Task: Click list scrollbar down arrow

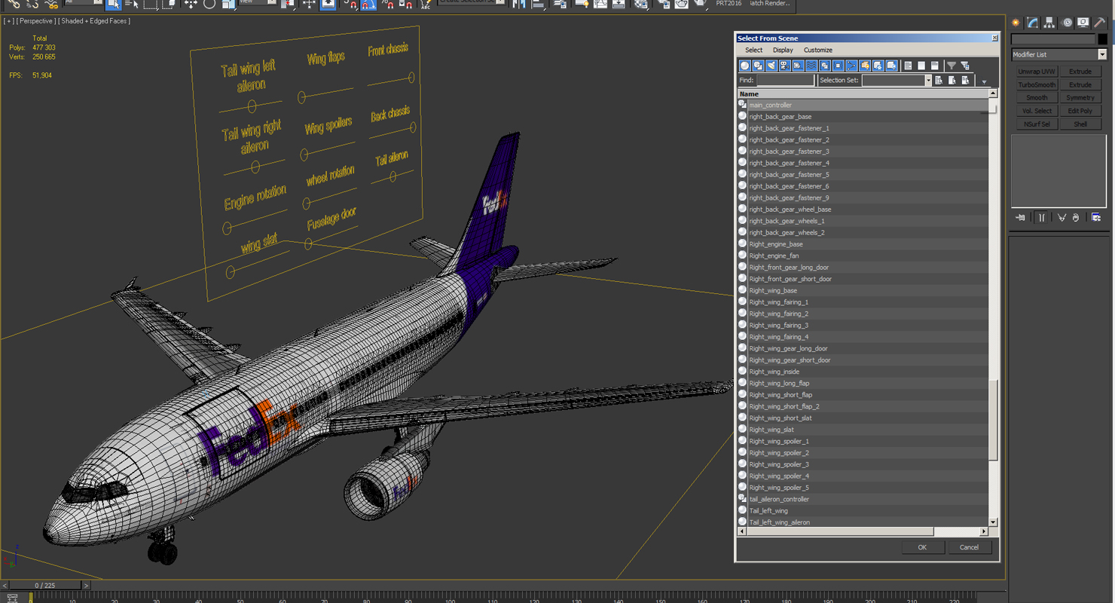Action: point(993,522)
